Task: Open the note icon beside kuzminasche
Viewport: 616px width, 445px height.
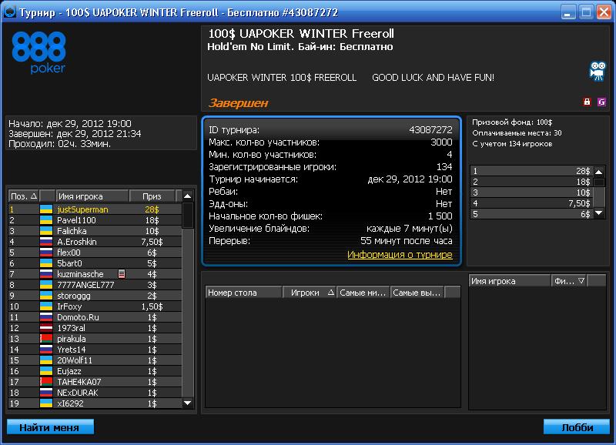Action: click(x=122, y=274)
